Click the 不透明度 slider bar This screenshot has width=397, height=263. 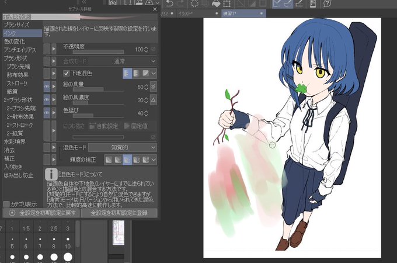[x=98, y=52]
